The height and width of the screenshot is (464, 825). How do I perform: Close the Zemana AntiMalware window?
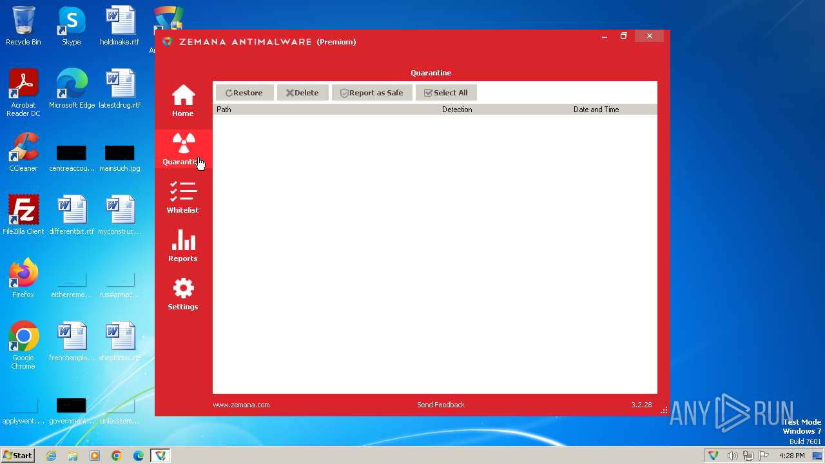pos(650,36)
